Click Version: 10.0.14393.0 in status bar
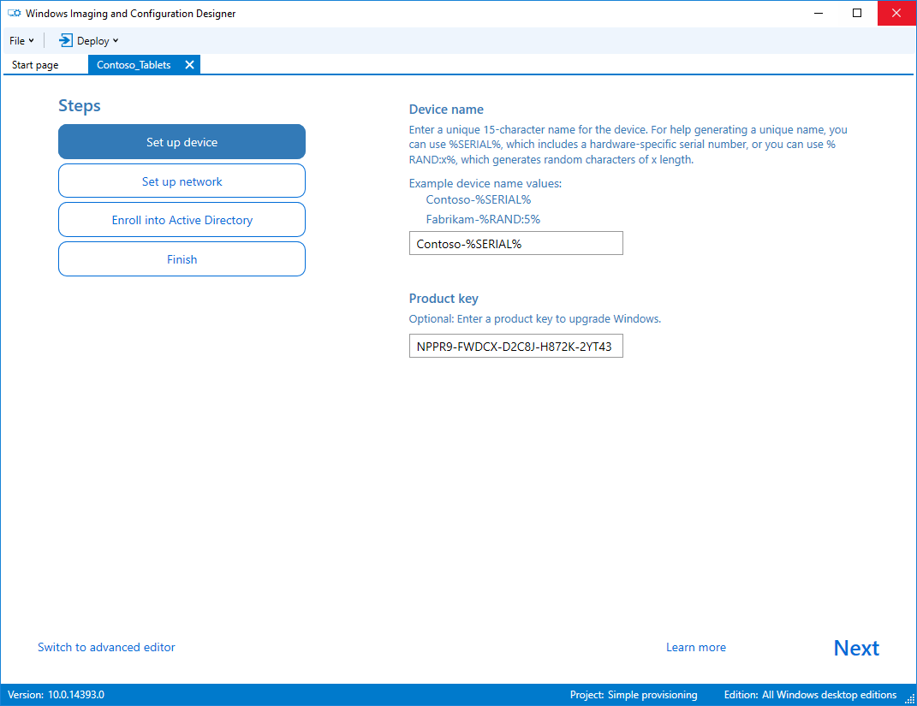917x706 pixels. [x=57, y=695]
